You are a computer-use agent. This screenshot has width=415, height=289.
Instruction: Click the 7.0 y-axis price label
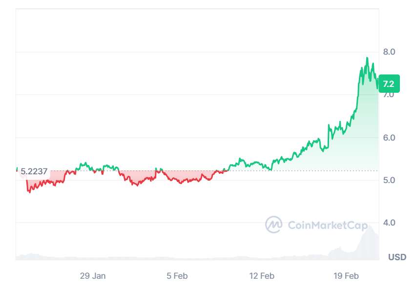(x=389, y=95)
